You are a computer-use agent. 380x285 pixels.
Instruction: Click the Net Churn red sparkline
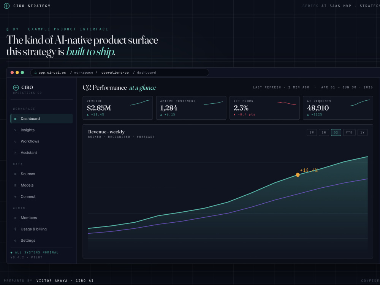287,103
